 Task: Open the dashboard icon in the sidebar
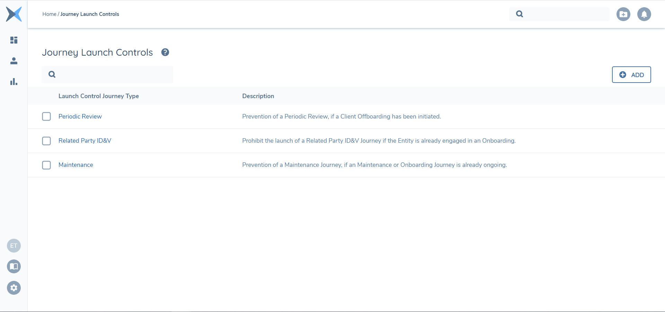(14, 40)
